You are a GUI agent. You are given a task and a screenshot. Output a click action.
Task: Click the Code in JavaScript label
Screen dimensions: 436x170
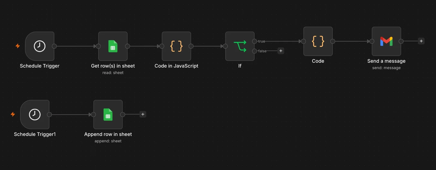click(176, 66)
